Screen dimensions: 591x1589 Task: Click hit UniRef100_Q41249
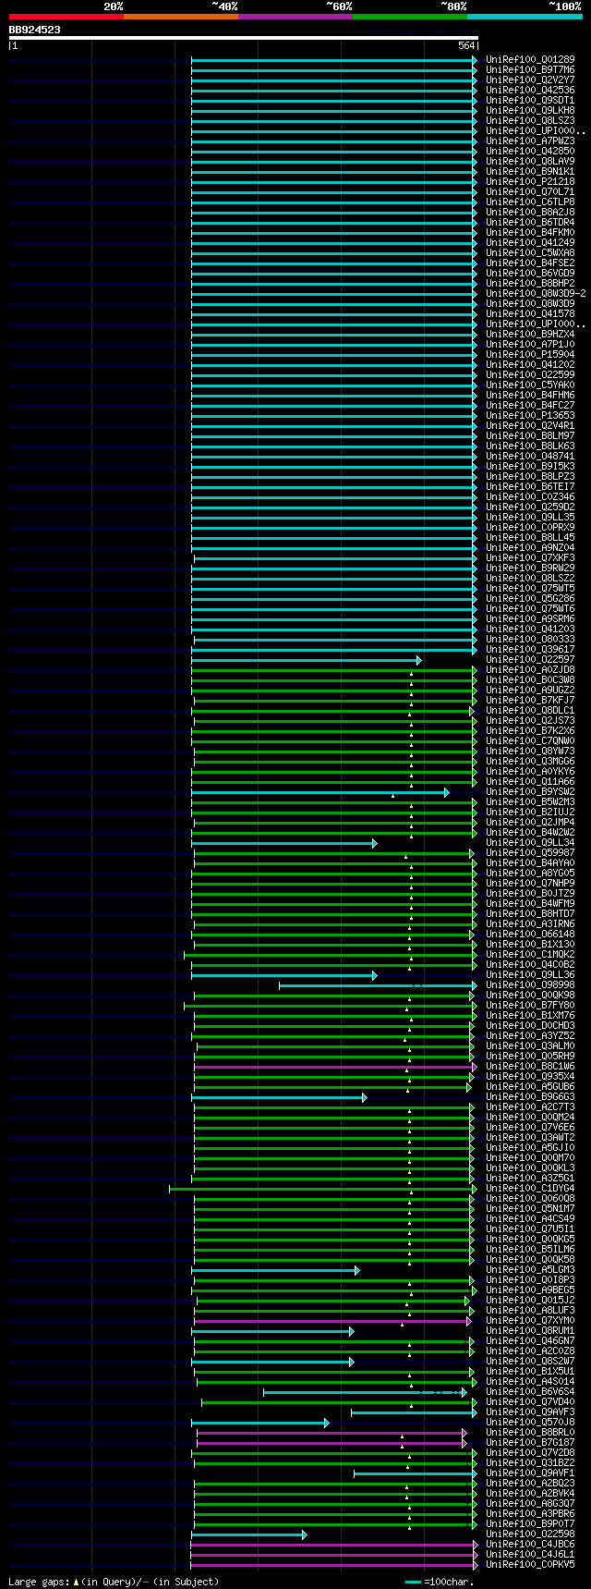point(530,243)
